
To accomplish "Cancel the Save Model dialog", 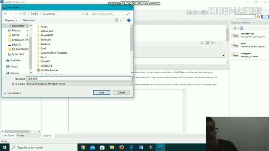I will click(x=121, y=92).
